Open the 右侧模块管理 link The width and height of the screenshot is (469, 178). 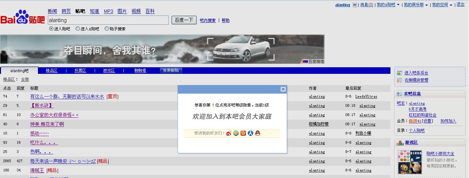[x=416, y=80]
